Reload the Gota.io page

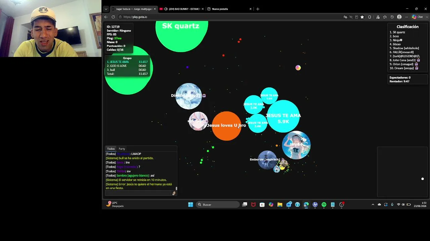pos(113,17)
